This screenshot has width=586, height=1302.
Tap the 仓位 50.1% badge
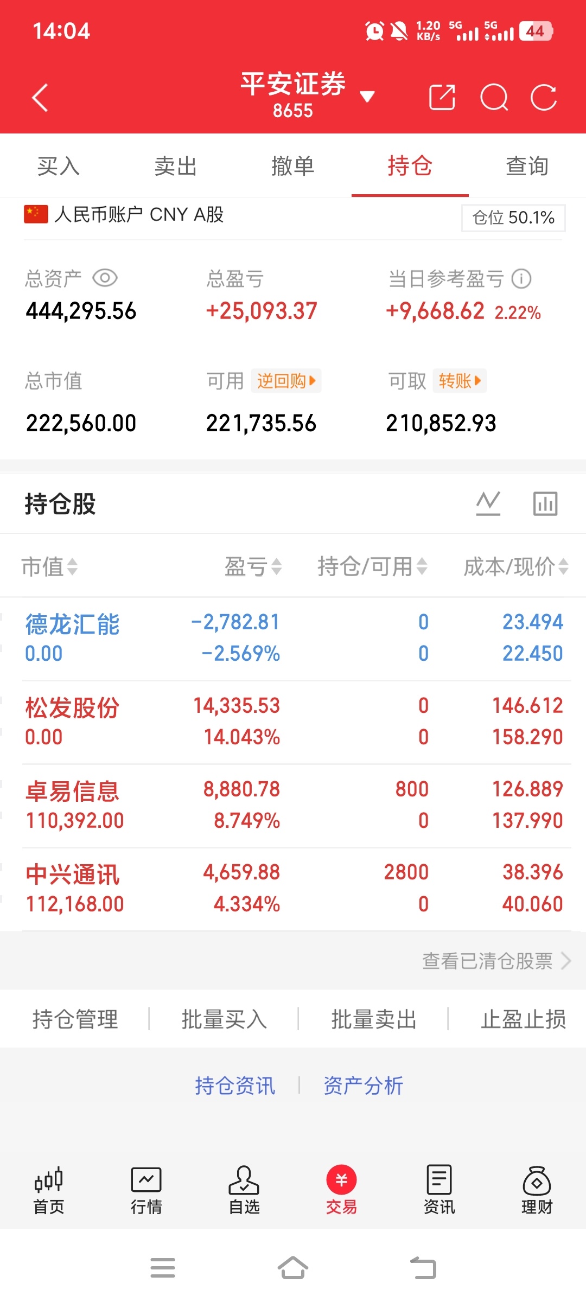[x=513, y=218]
